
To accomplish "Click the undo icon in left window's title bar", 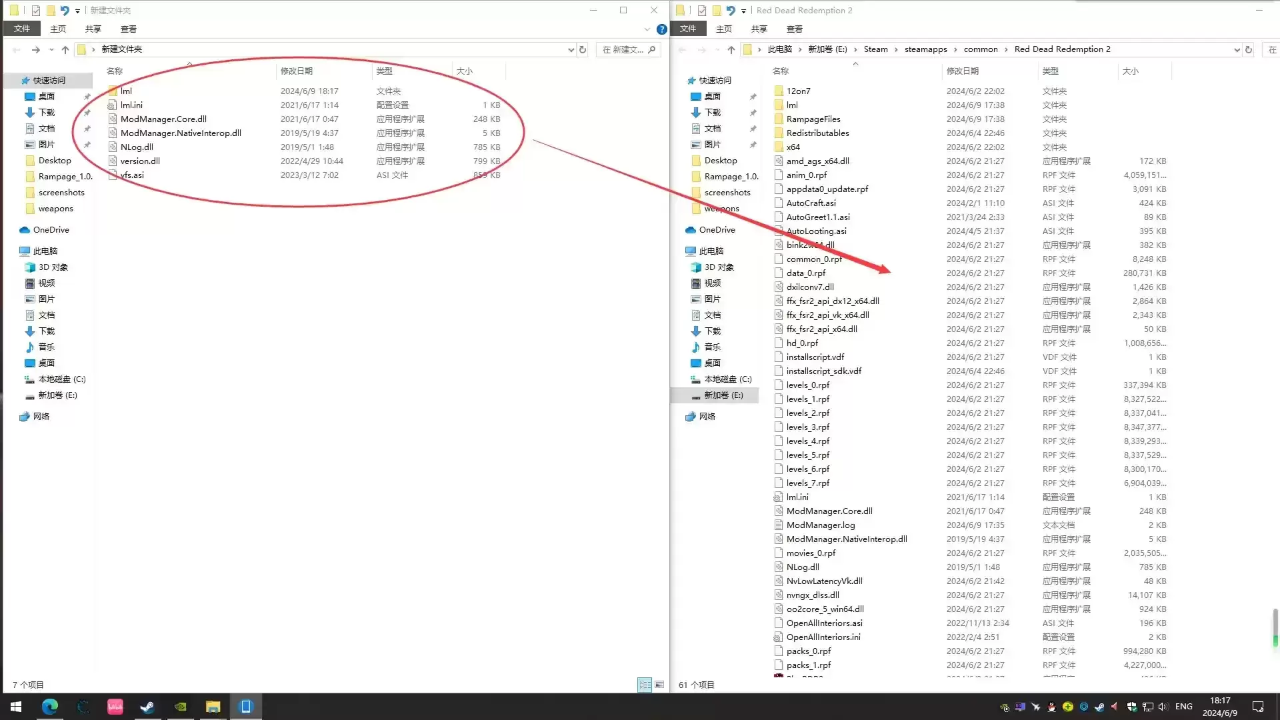I will pyautogui.click(x=65, y=10).
